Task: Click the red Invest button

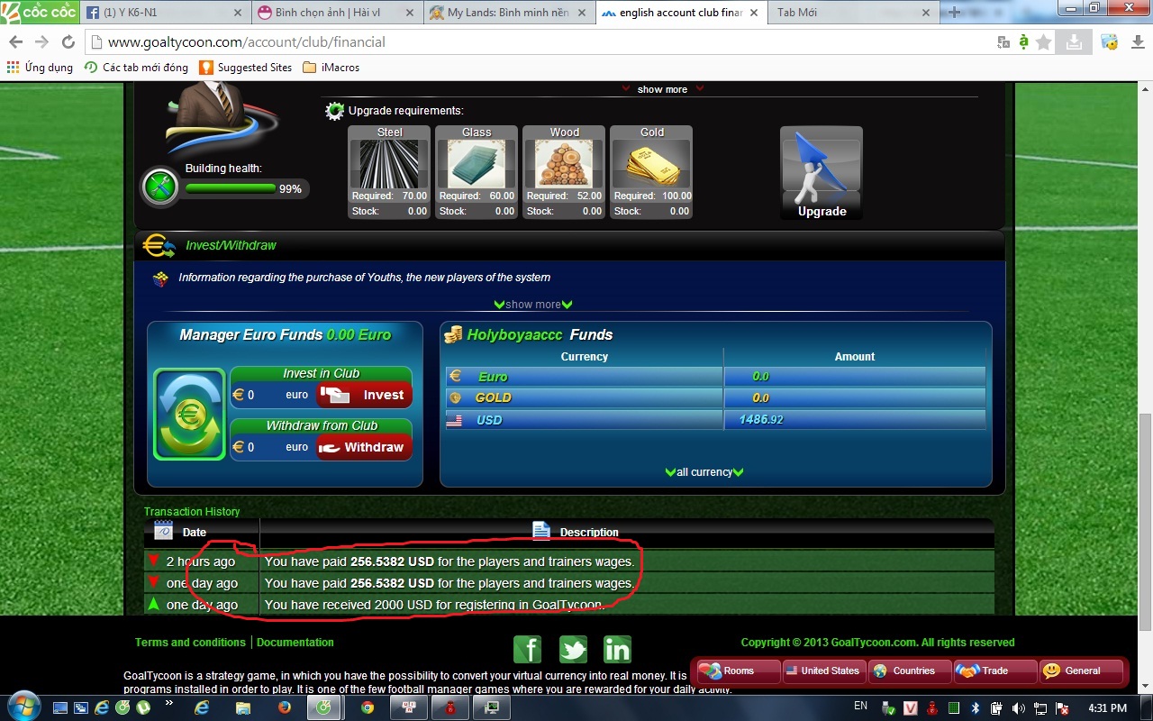Action: (364, 395)
